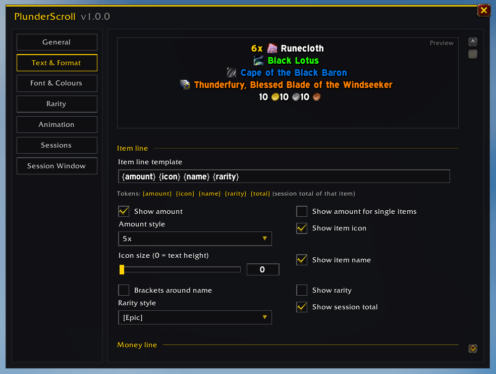Open the Amount style dropdown
496x374 pixels.
tap(195, 239)
